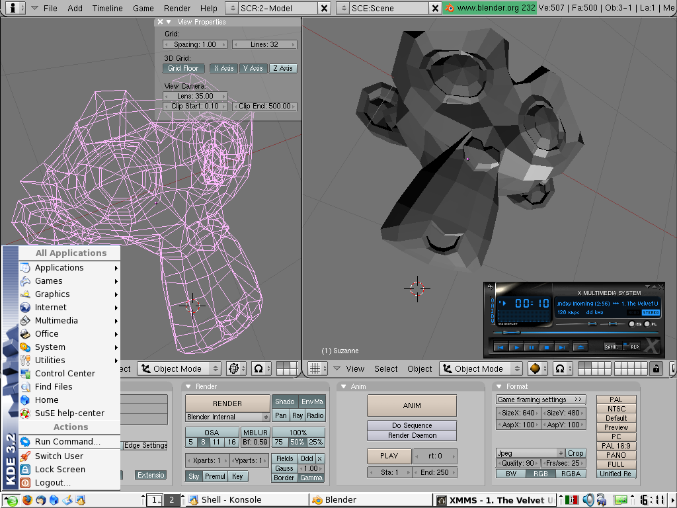This screenshot has height=508, width=677.
Task: Open the Jpeg format dropdown
Action: pyautogui.click(x=530, y=453)
